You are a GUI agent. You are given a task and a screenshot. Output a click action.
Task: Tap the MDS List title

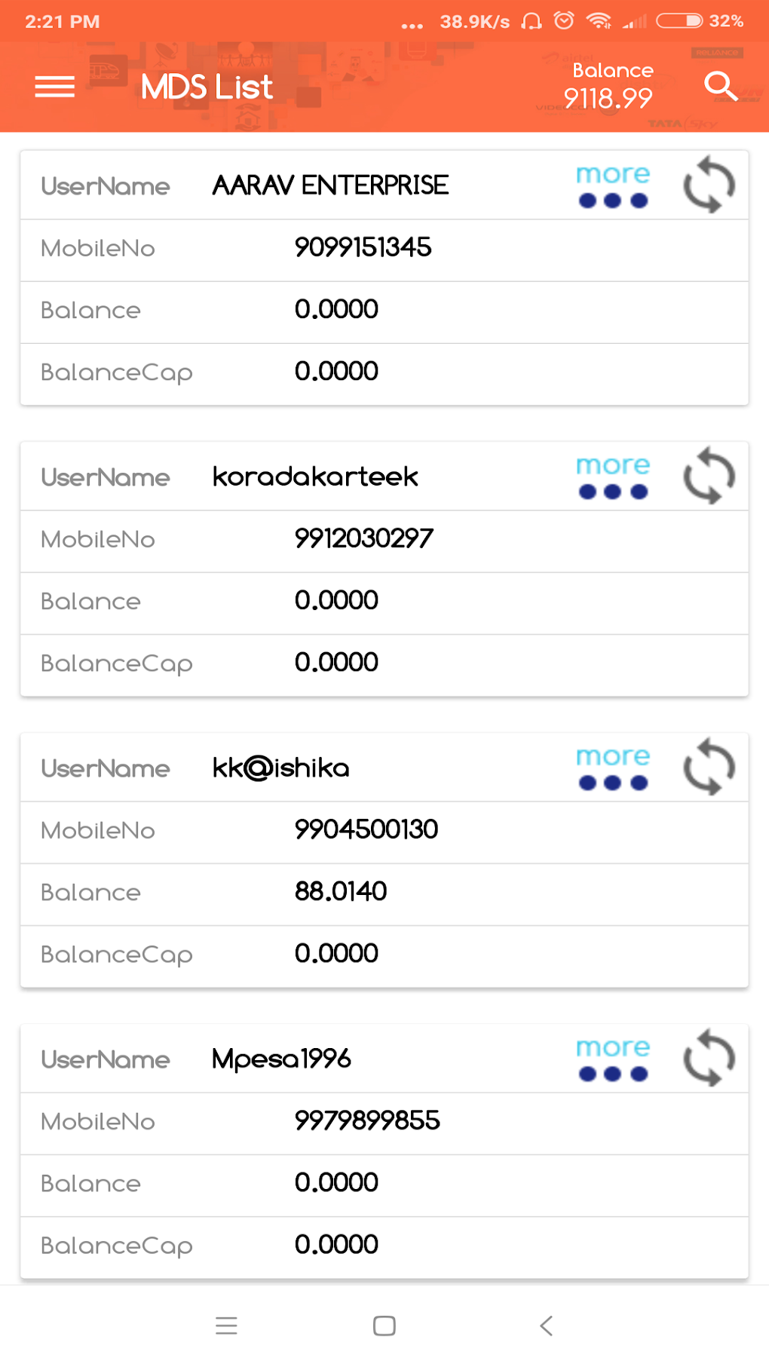coord(207,87)
